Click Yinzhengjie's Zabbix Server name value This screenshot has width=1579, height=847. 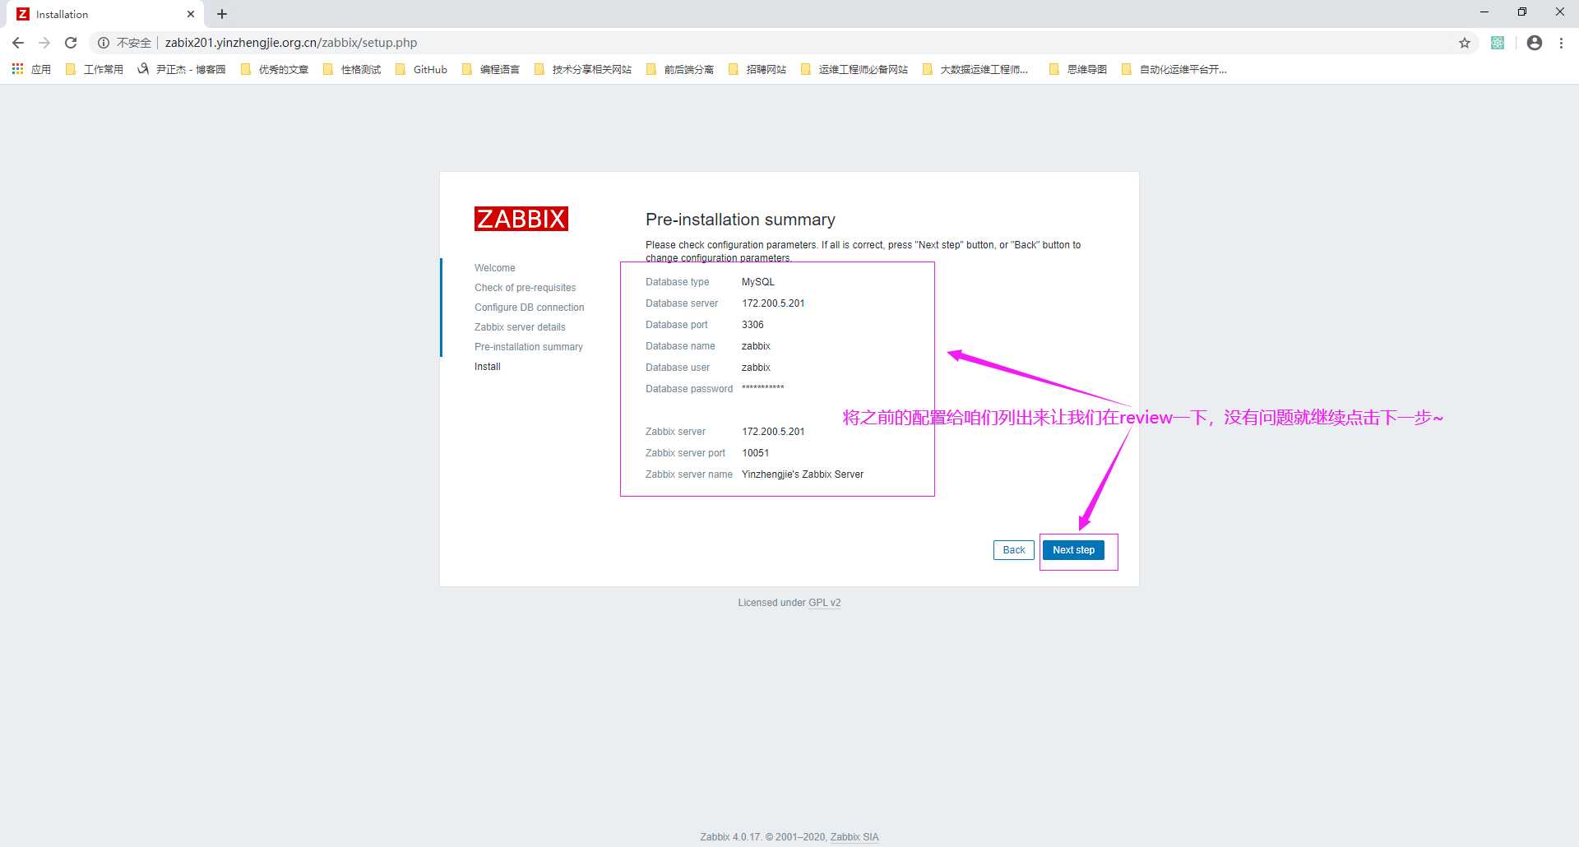[803, 474]
